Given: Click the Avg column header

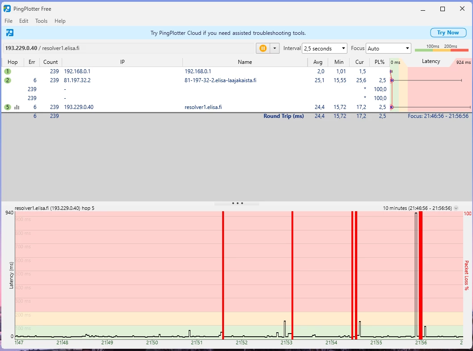Looking at the screenshot, I should (318, 62).
